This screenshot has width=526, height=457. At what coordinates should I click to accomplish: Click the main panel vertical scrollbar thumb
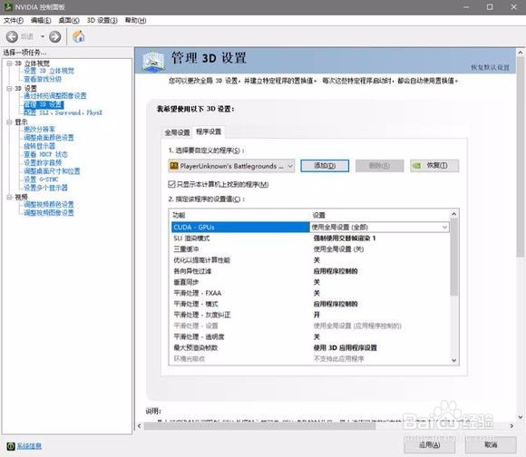click(x=521, y=157)
